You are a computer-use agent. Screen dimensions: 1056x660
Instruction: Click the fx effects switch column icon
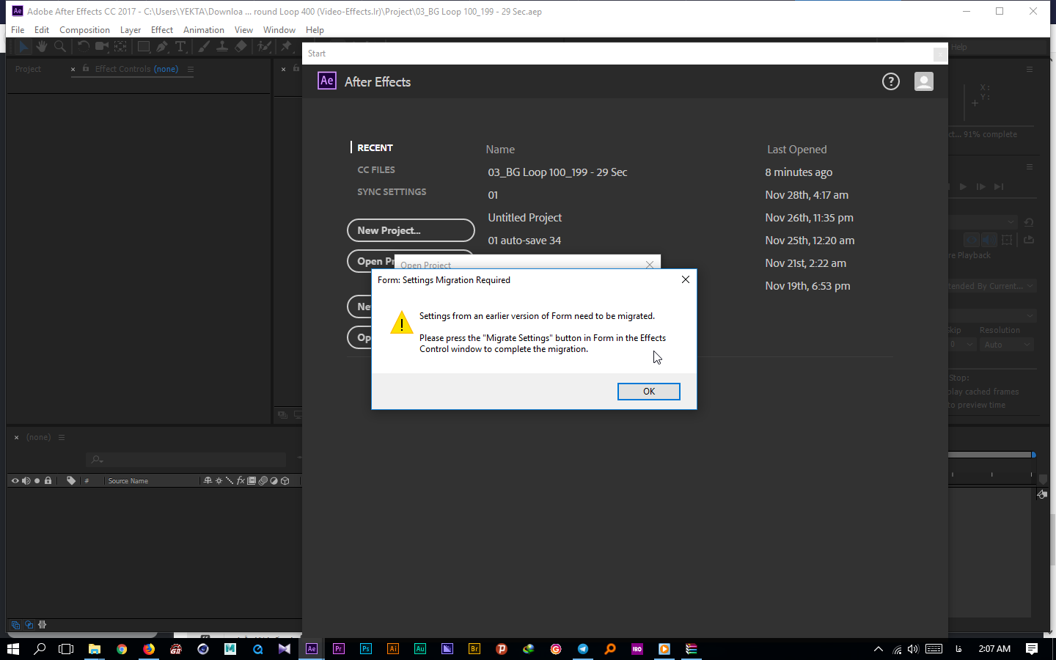tap(241, 481)
